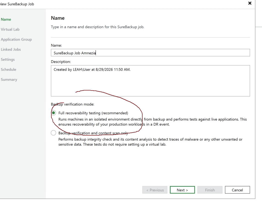Open the Settings step
The image size is (262, 201).
[x=8, y=60]
